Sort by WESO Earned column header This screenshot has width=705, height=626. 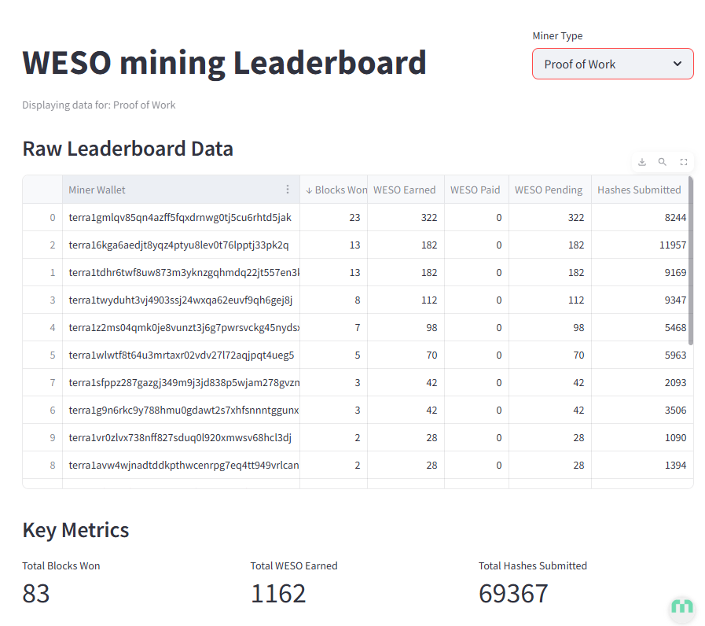pos(406,190)
